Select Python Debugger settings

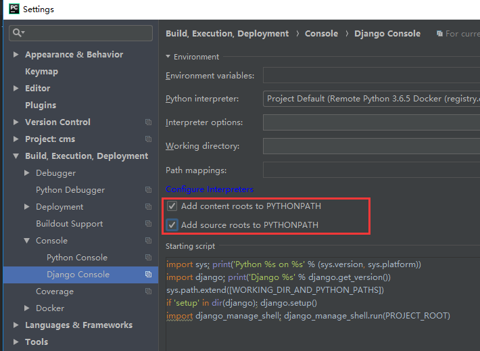[70, 190]
